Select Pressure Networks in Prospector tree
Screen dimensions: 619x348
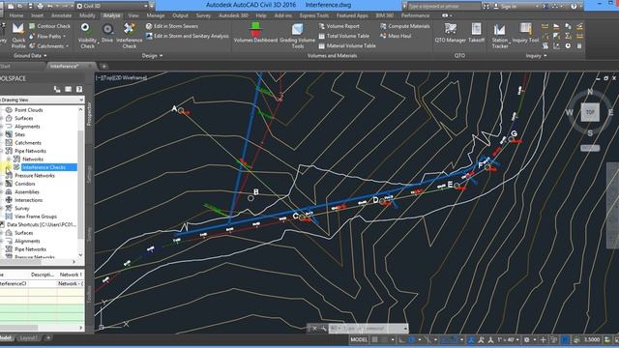click(35, 176)
